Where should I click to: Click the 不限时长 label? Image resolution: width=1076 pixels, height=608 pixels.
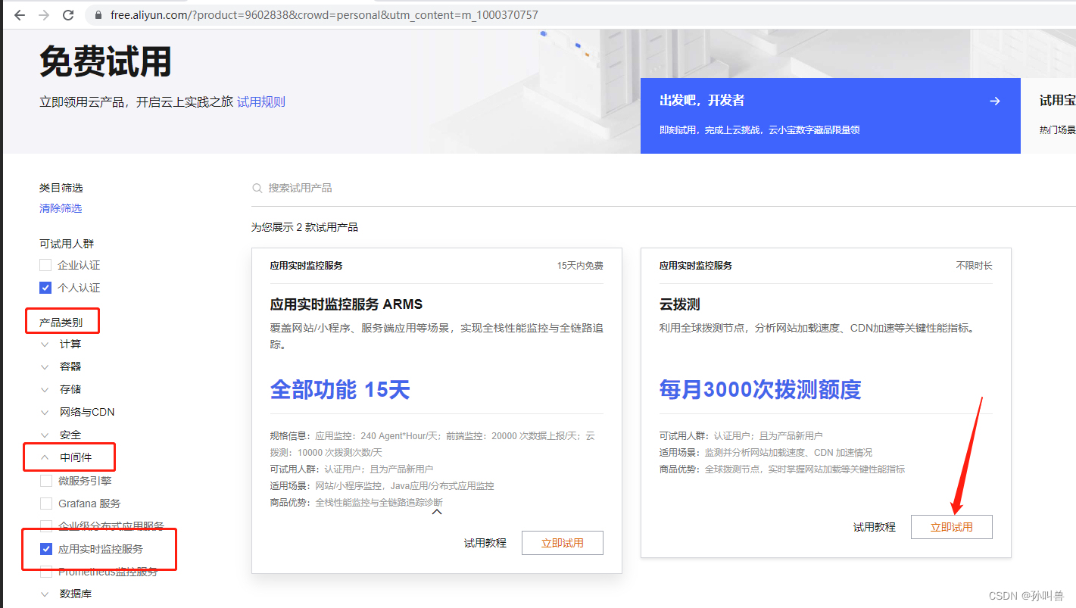click(974, 266)
